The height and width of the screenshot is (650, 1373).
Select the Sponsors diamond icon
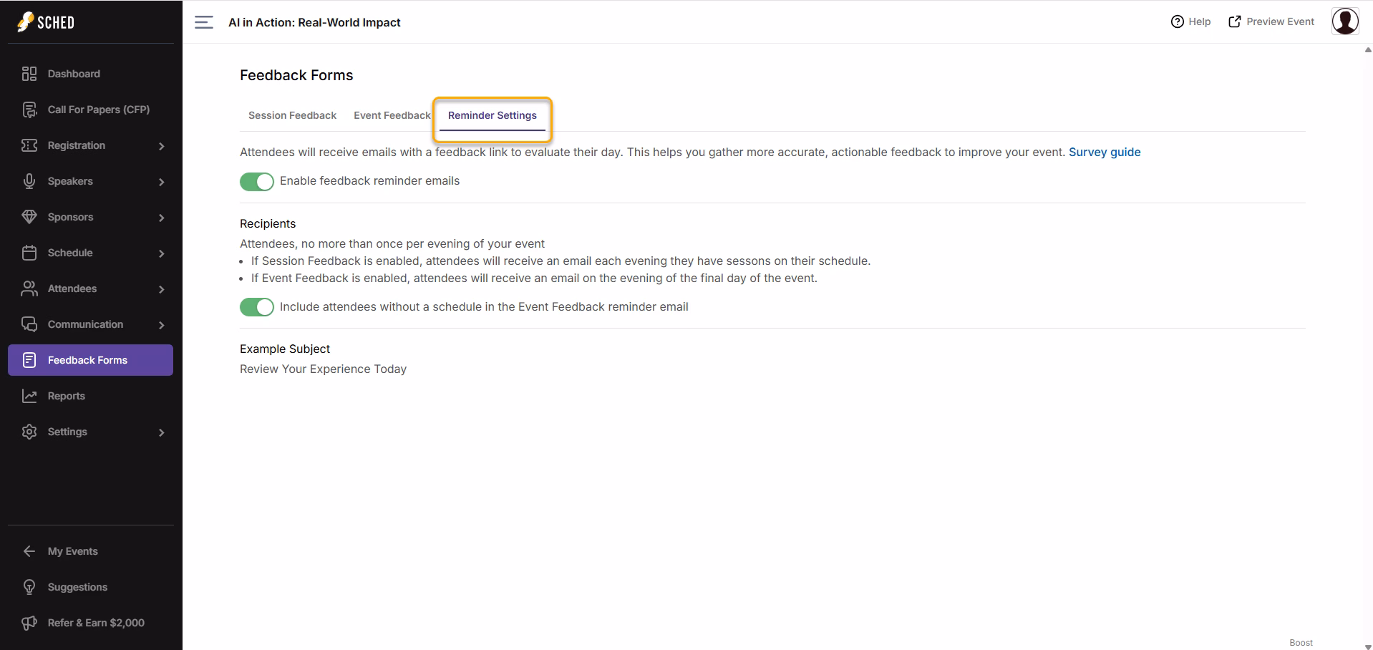[x=29, y=217]
